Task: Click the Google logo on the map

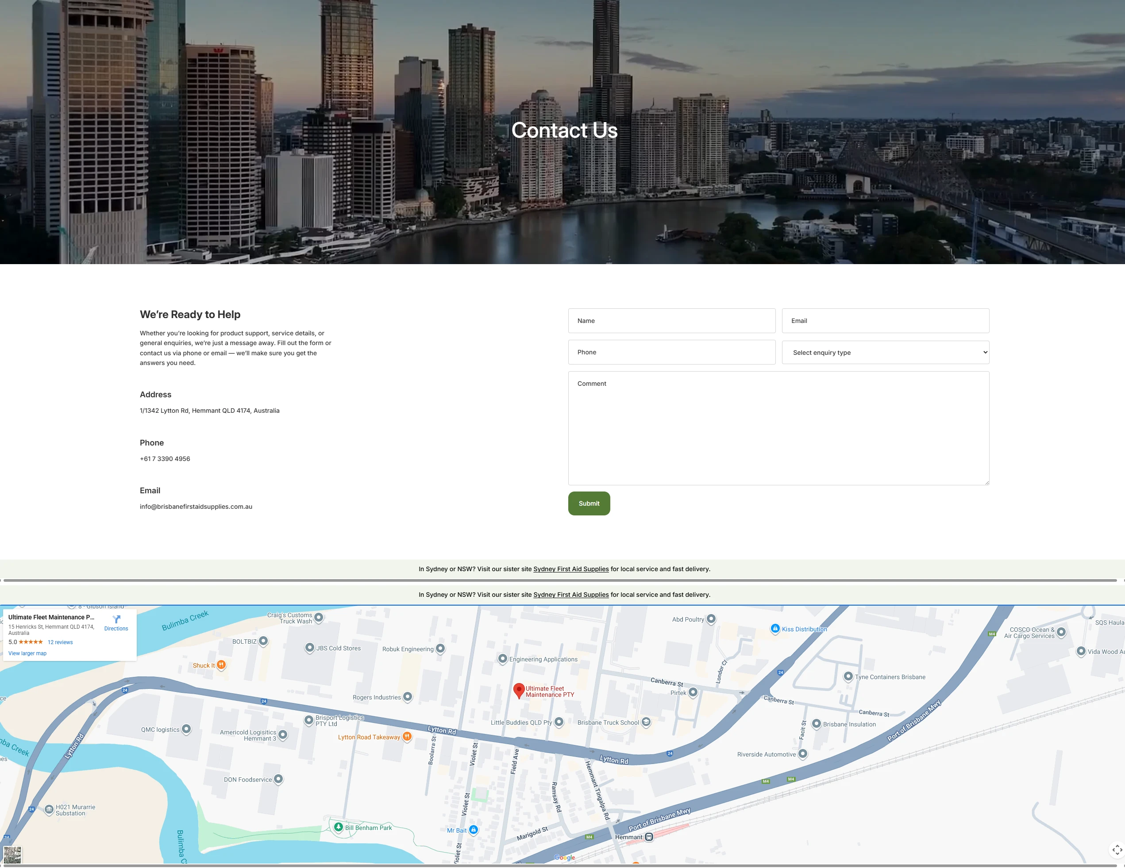Action: pos(565,857)
